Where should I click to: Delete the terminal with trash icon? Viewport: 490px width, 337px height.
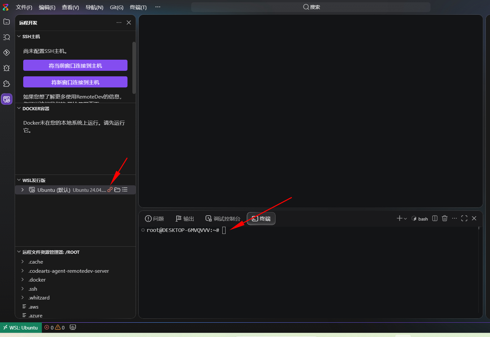pyautogui.click(x=445, y=218)
